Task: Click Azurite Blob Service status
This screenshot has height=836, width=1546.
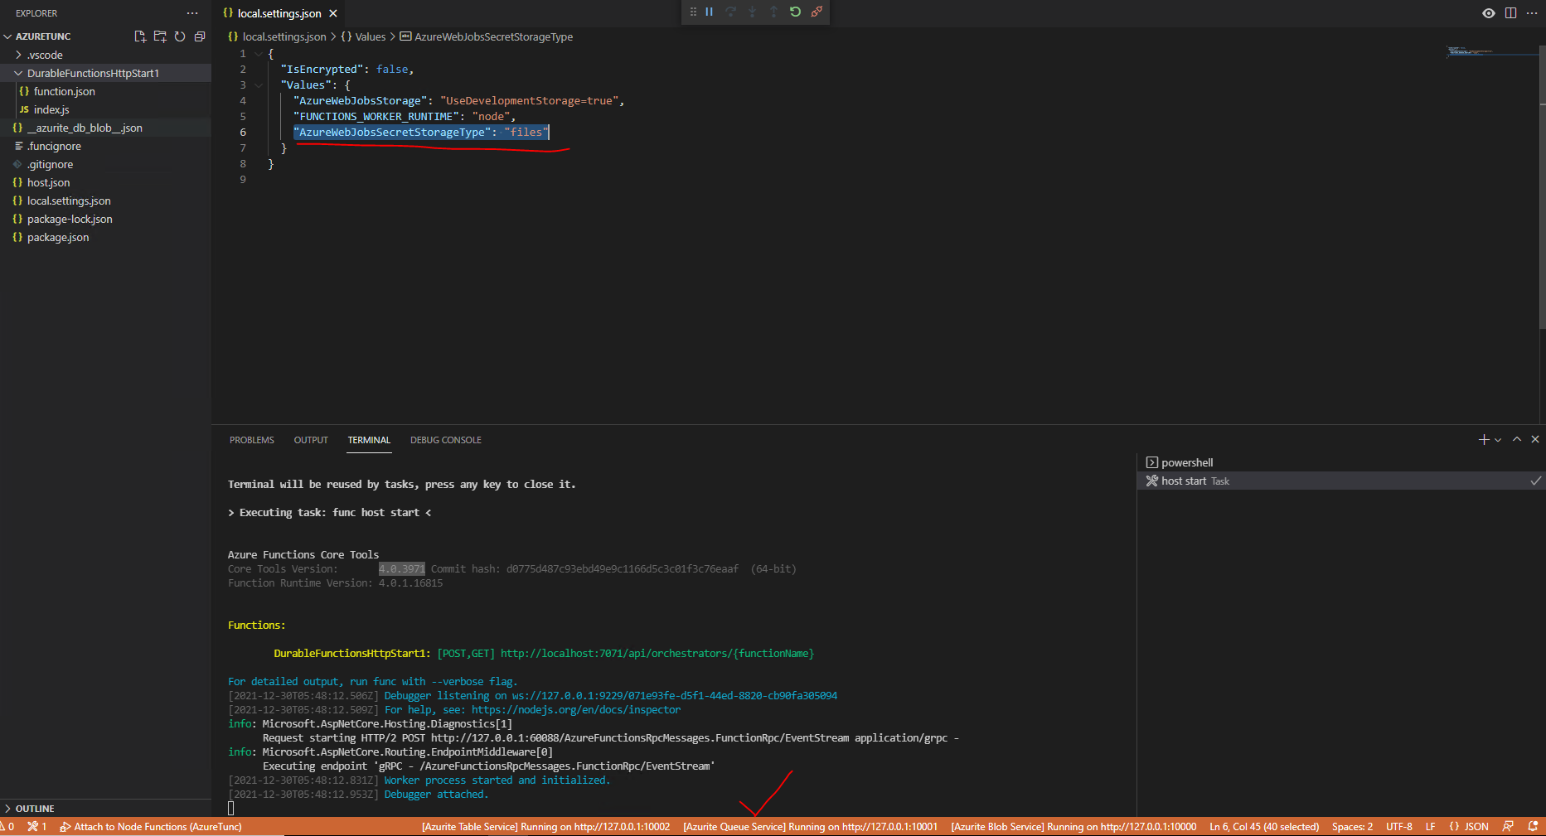Action: pos(1073,827)
